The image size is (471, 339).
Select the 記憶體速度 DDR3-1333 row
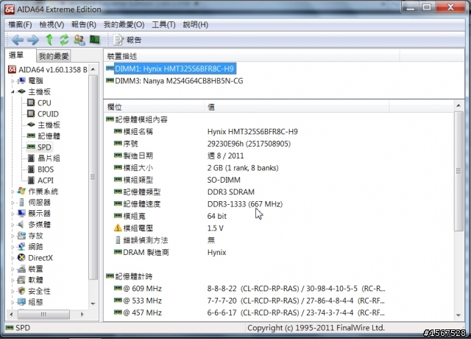tap(280, 204)
